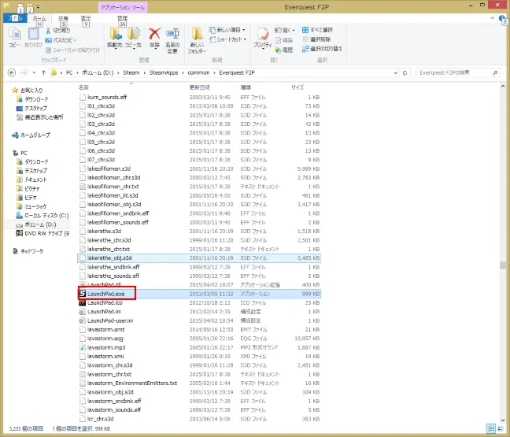
Task: Open recent locations dropdown arrow
Action: tap(34, 72)
